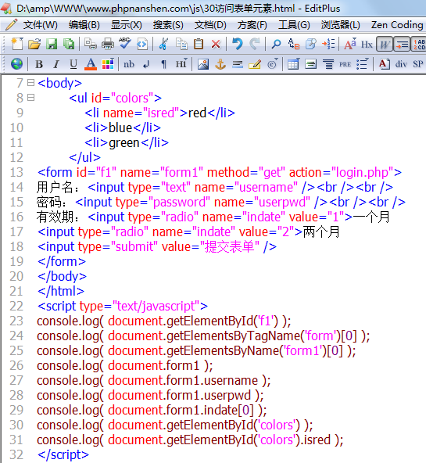This screenshot has height=463, width=426.
Task: Create a new document with the New icon
Action: 17,45
